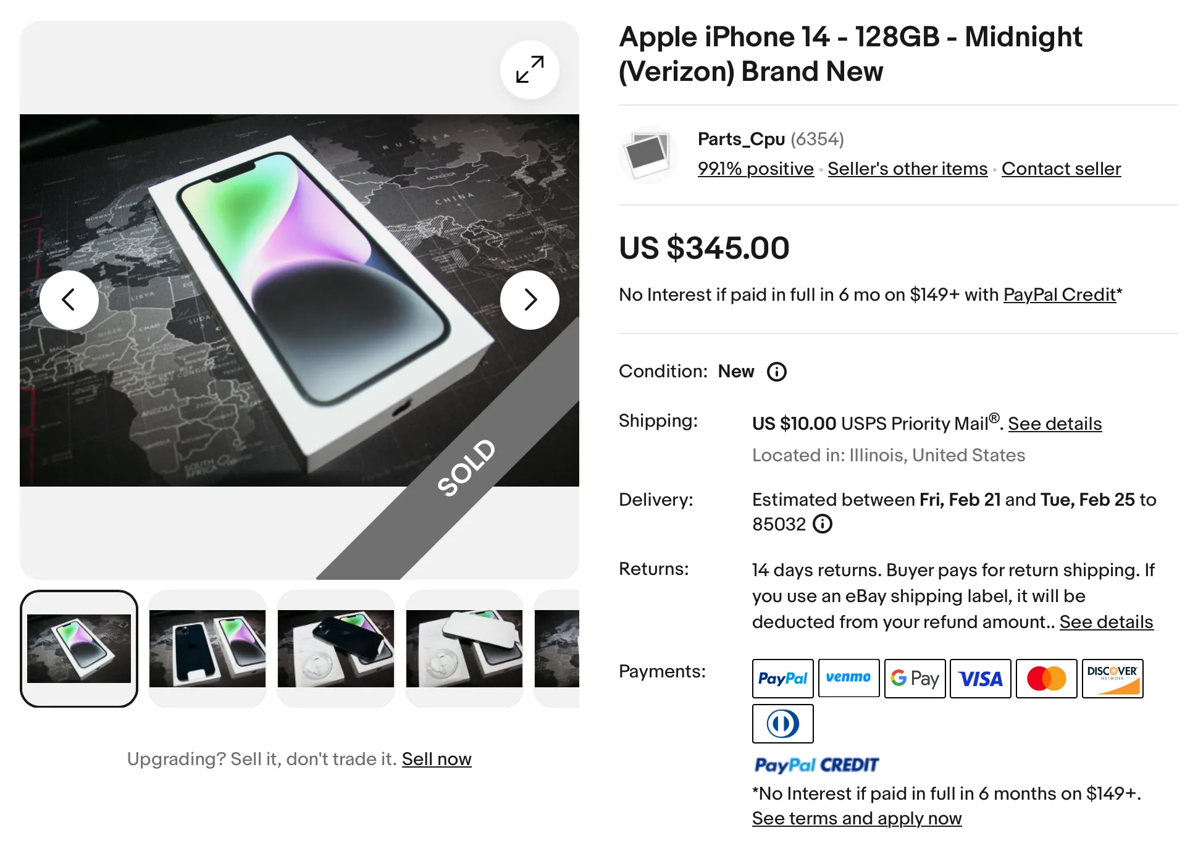Click the Venmo payment icon
The image size is (1198, 846).
tap(848, 678)
